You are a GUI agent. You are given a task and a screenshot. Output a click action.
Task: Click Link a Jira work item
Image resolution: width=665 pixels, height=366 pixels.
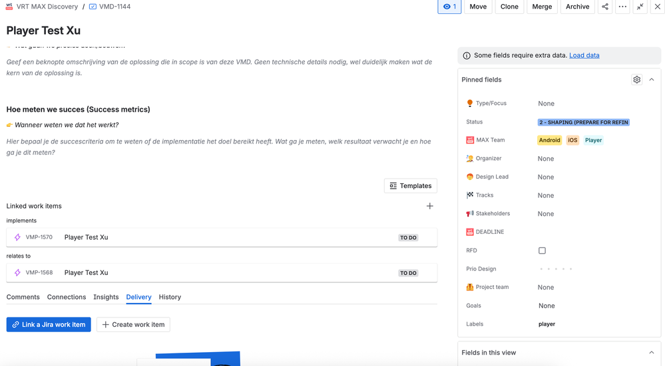click(x=49, y=325)
